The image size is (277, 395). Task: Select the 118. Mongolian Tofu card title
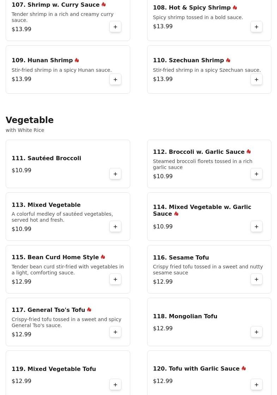[x=185, y=316]
